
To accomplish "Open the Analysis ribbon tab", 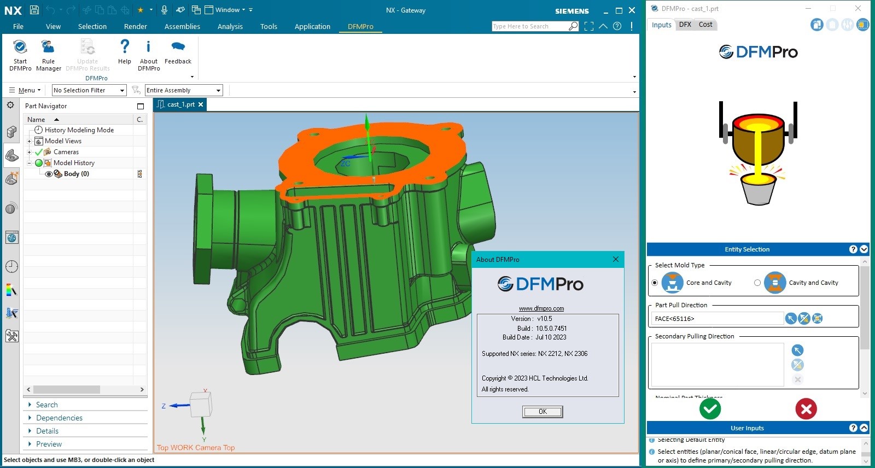I will tap(230, 26).
